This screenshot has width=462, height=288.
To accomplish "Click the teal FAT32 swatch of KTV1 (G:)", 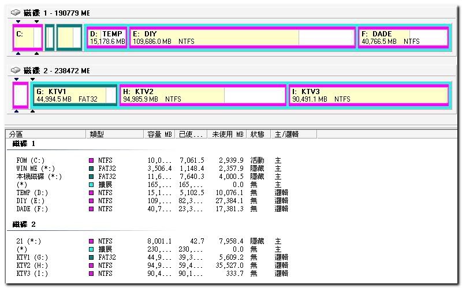I will 91,257.
